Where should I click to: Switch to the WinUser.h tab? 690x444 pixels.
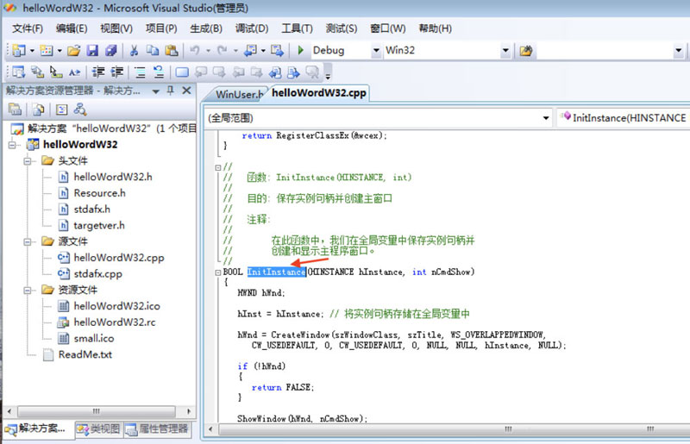[x=239, y=94]
